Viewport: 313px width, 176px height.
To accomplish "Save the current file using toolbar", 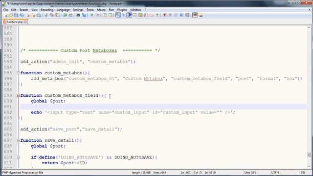I will click(16, 15).
